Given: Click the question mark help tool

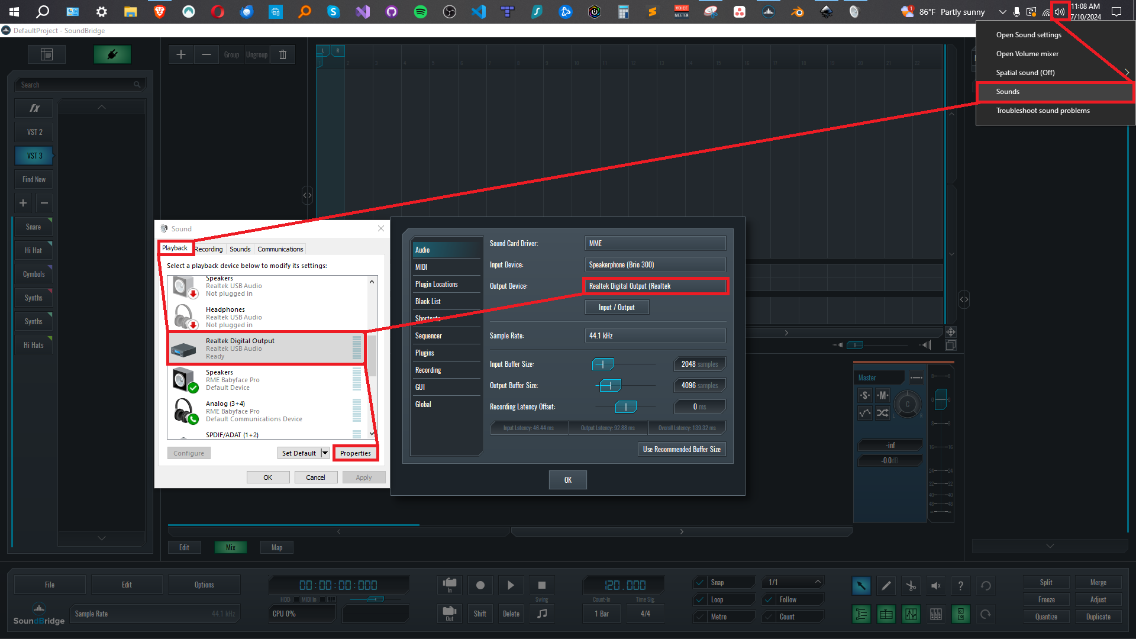Looking at the screenshot, I should (961, 586).
